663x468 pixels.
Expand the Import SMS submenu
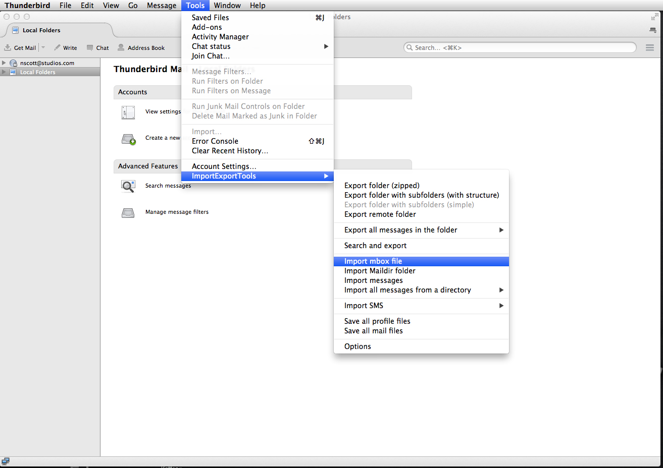coord(421,306)
